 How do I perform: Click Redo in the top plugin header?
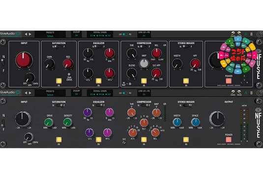(x=239, y=34)
